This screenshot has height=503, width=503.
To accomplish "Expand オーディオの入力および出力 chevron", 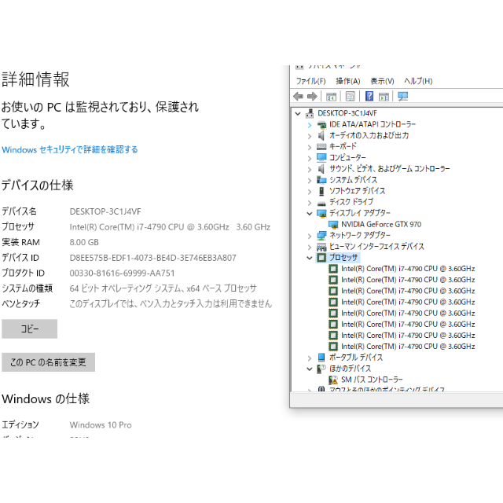I will coord(310,136).
